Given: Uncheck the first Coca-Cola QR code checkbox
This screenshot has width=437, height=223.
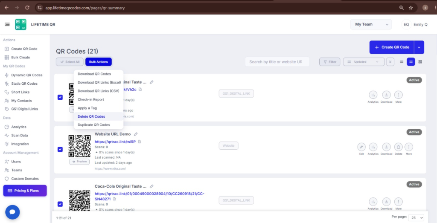Looking at the screenshot, I should tap(60, 97).
